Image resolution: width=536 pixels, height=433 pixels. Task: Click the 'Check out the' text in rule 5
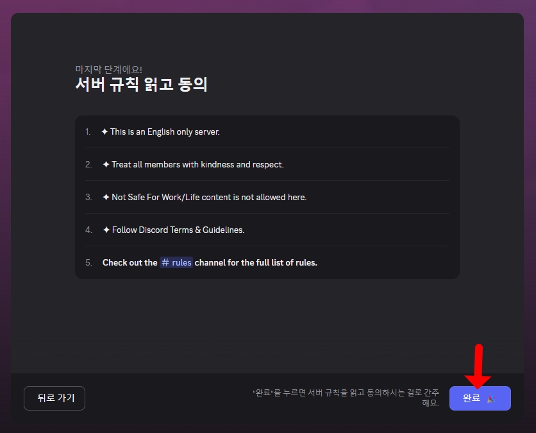point(130,262)
